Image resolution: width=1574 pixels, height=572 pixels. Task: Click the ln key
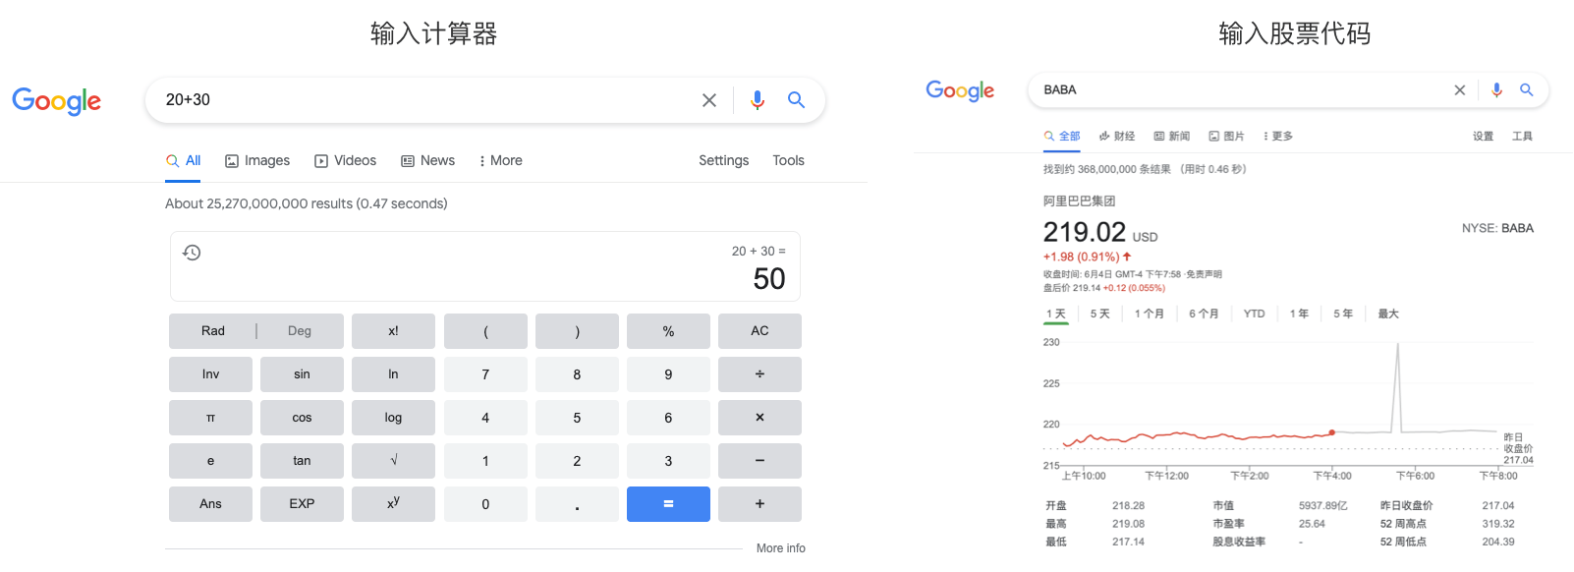tap(393, 374)
